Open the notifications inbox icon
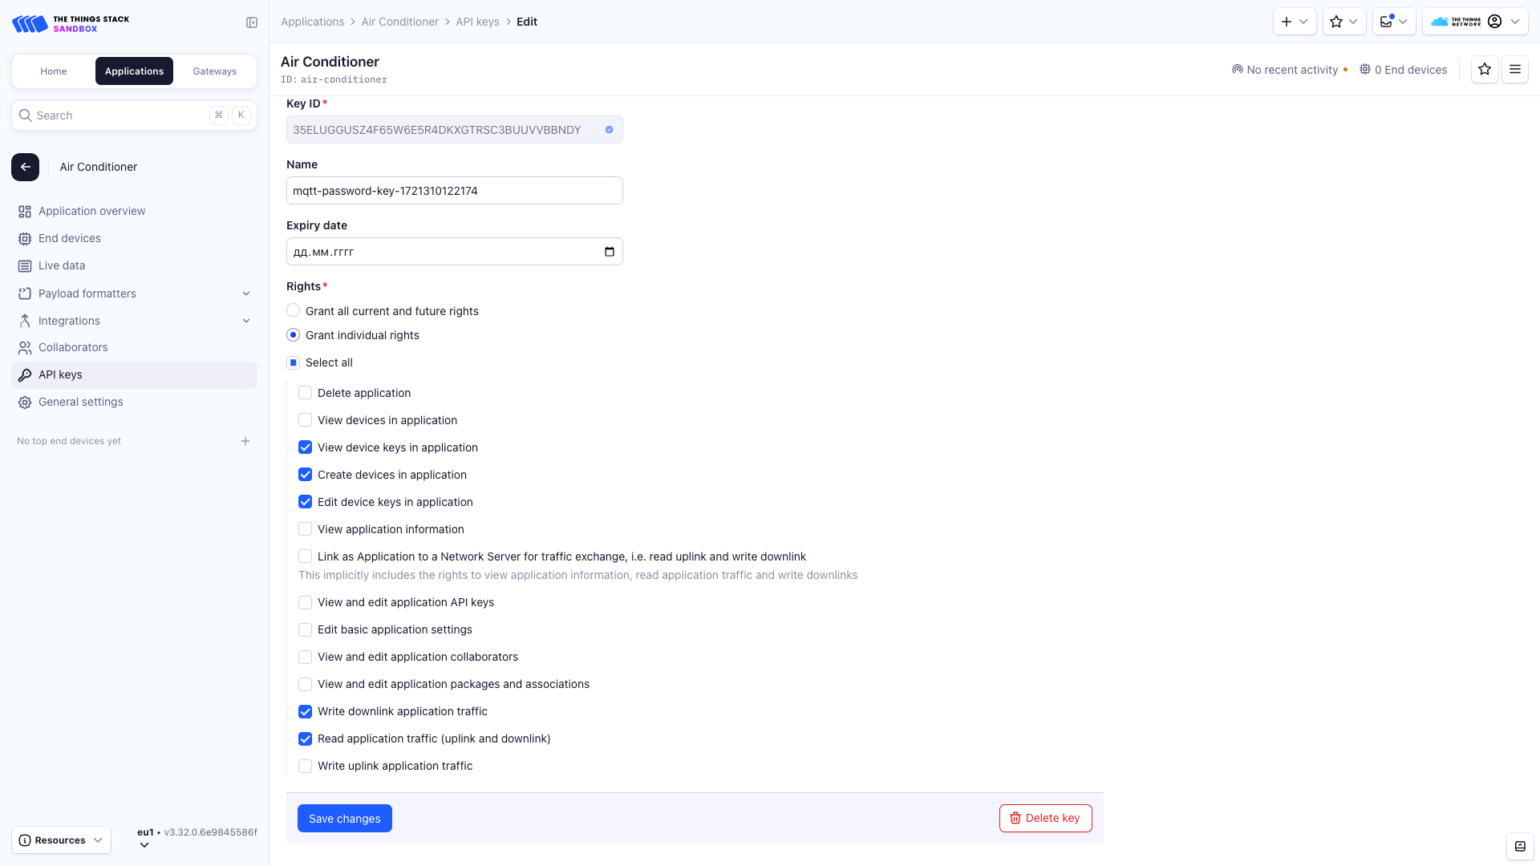The width and height of the screenshot is (1540, 866). coord(1388,22)
